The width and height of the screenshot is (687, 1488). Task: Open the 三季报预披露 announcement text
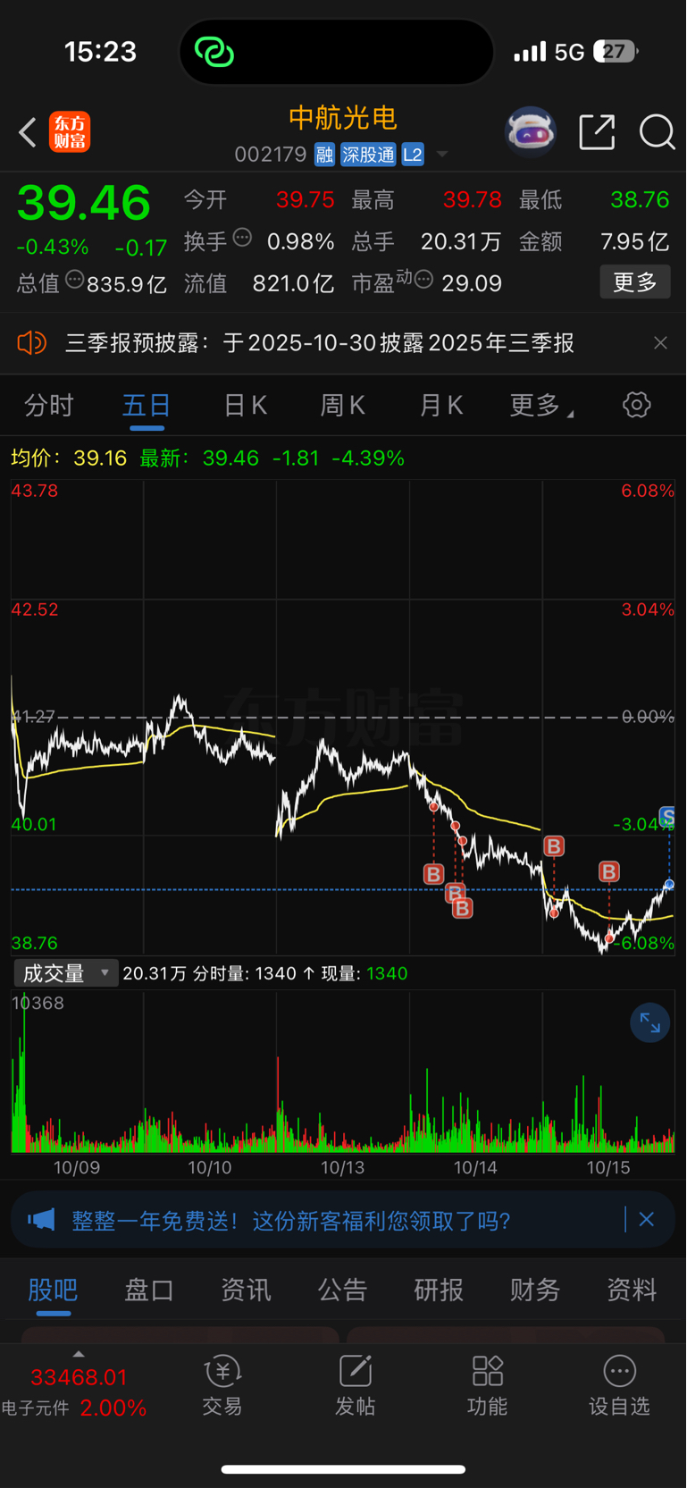point(320,343)
